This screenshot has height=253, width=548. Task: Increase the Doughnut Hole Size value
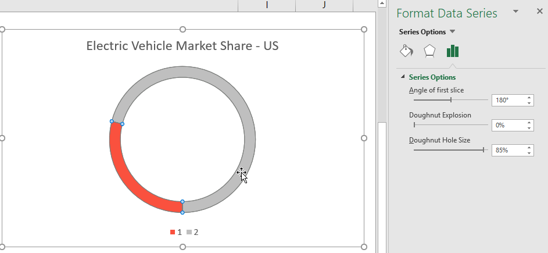point(529,147)
